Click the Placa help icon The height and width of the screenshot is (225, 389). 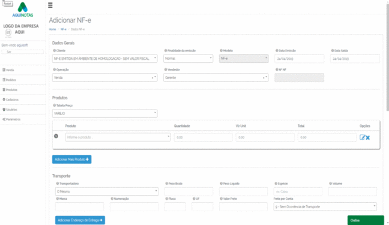point(166,199)
